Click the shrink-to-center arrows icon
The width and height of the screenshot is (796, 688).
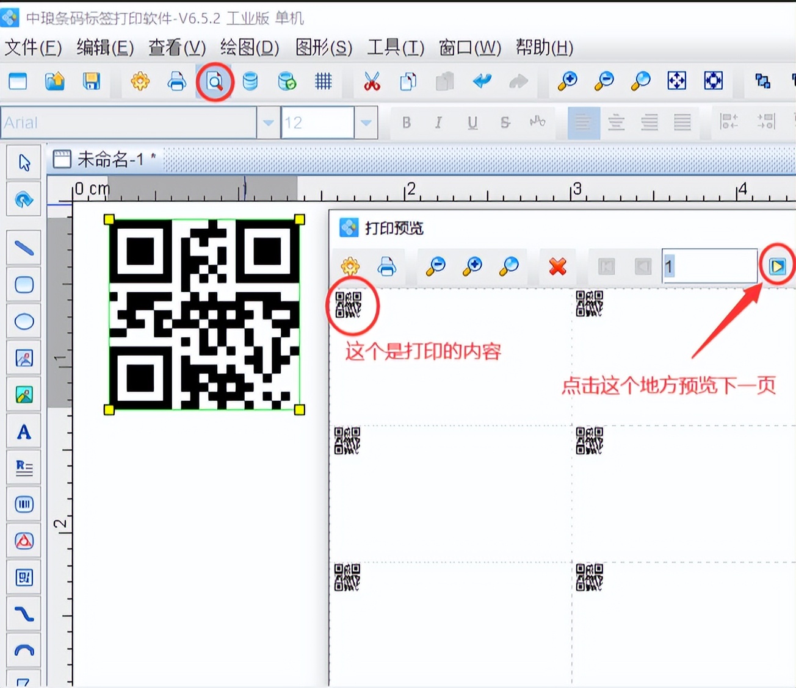(714, 81)
